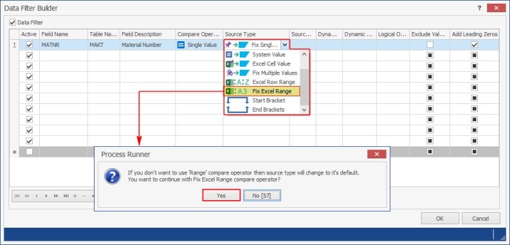The image size is (510, 245).
Task: Choose End Brackets option
Action: point(262,110)
